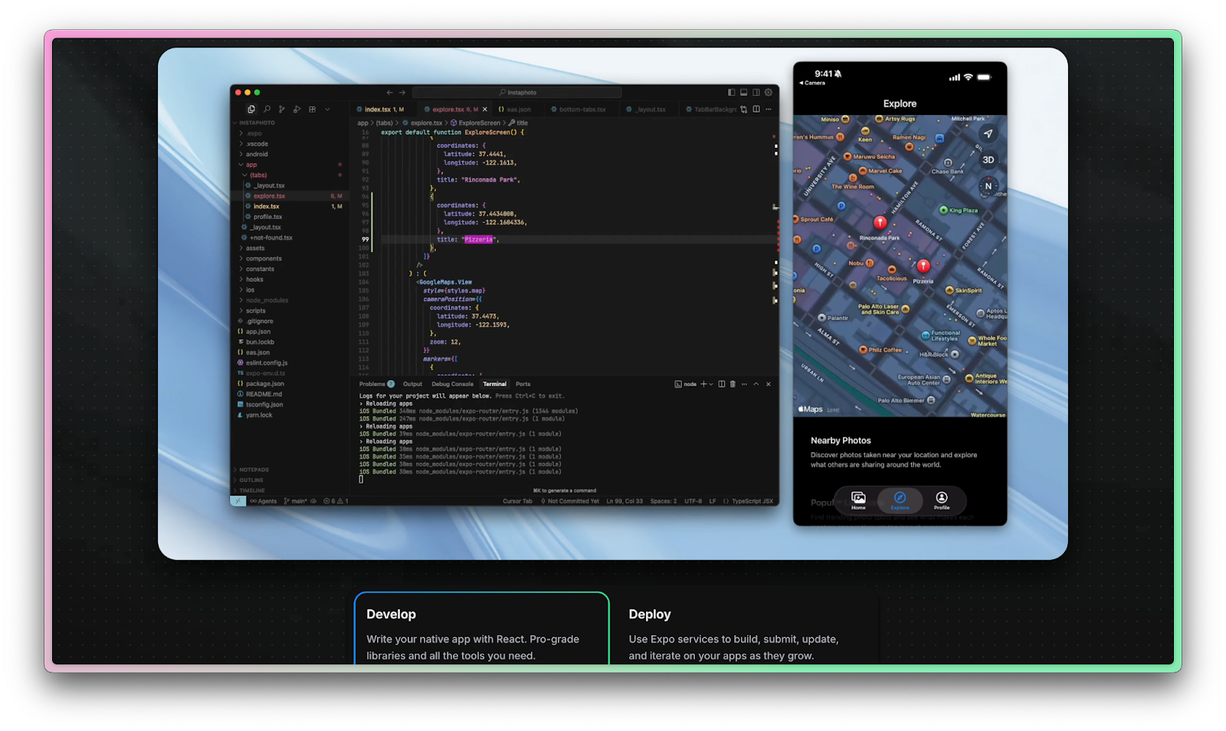This screenshot has height=731, width=1226.
Task: Open the Search view icon in sidebar
Action: (x=267, y=110)
